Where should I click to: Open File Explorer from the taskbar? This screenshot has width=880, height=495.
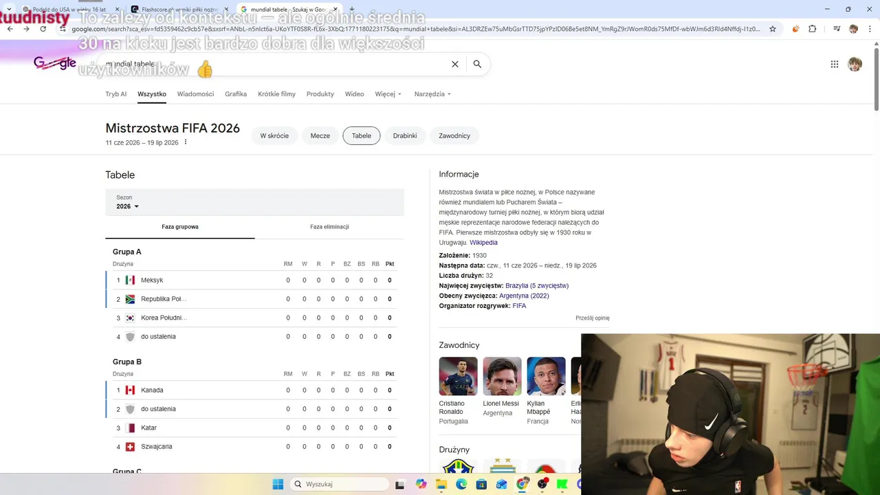[441, 484]
